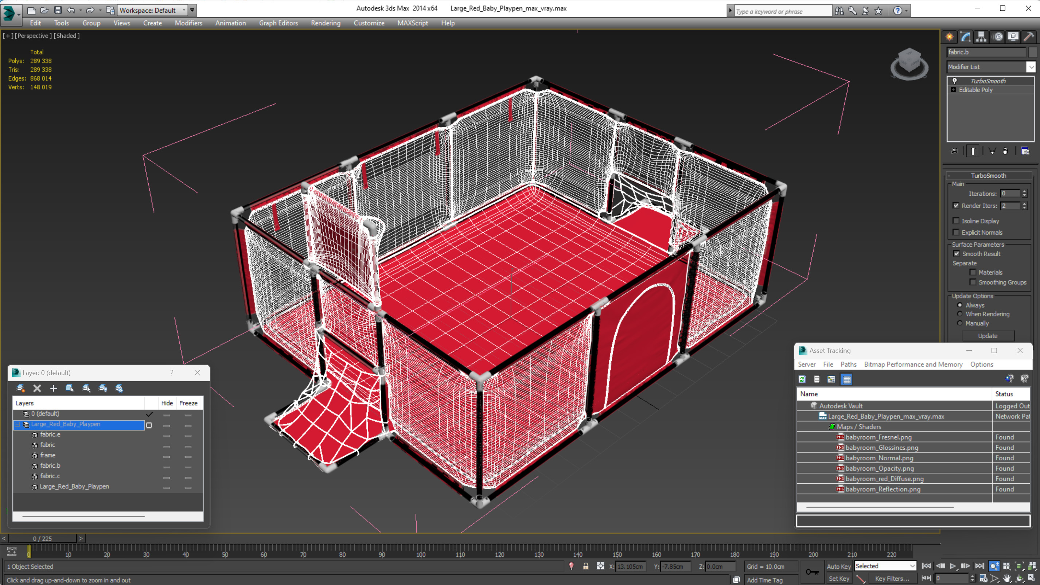The width and height of the screenshot is (1040, 585).
Task: Open the Modify command panel tab
Action: point(965,37)
